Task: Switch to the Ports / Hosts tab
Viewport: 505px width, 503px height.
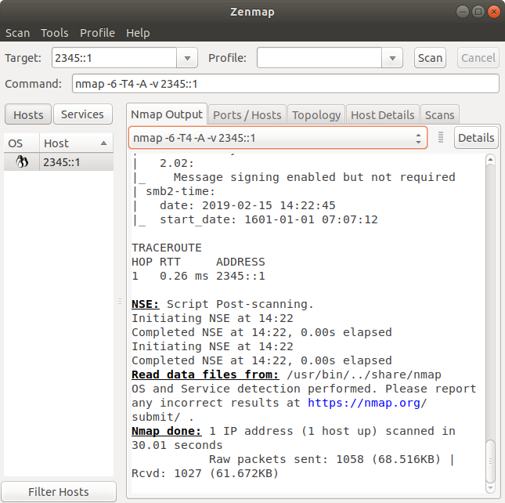Action: 247,115
